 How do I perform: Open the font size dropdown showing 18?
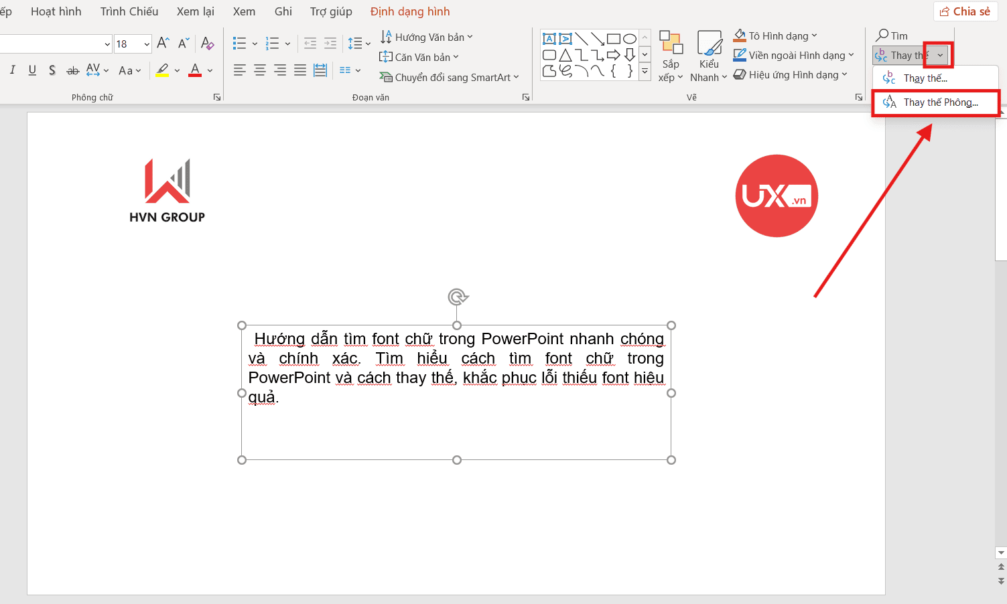147,44
